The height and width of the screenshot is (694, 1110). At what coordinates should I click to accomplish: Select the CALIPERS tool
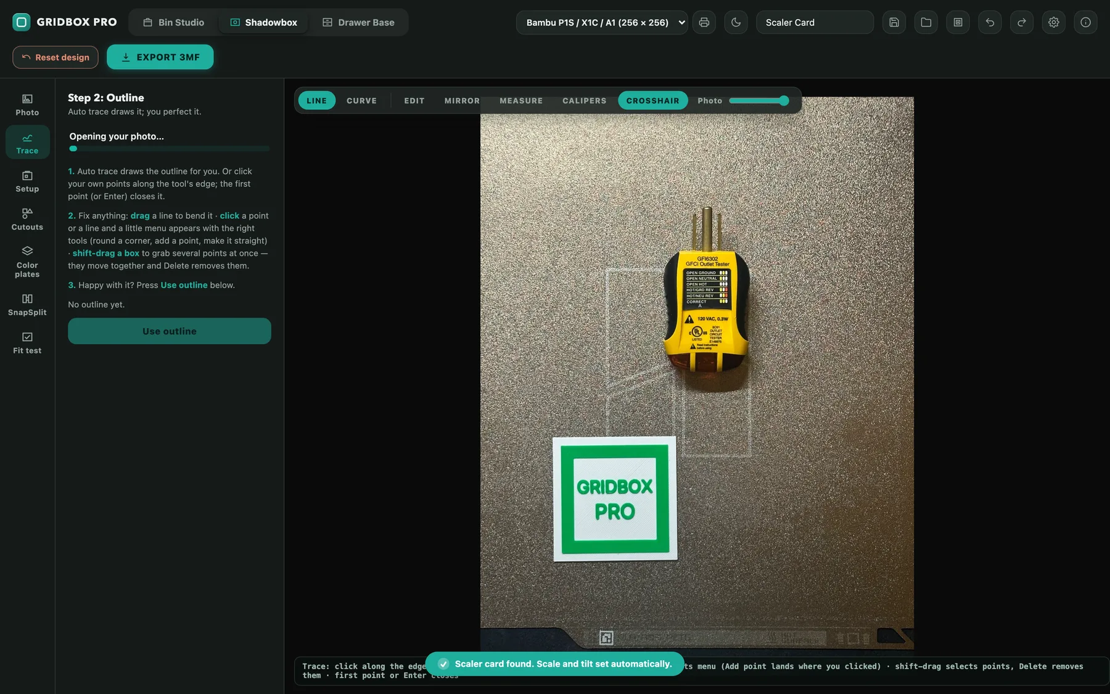pos(585,101)
